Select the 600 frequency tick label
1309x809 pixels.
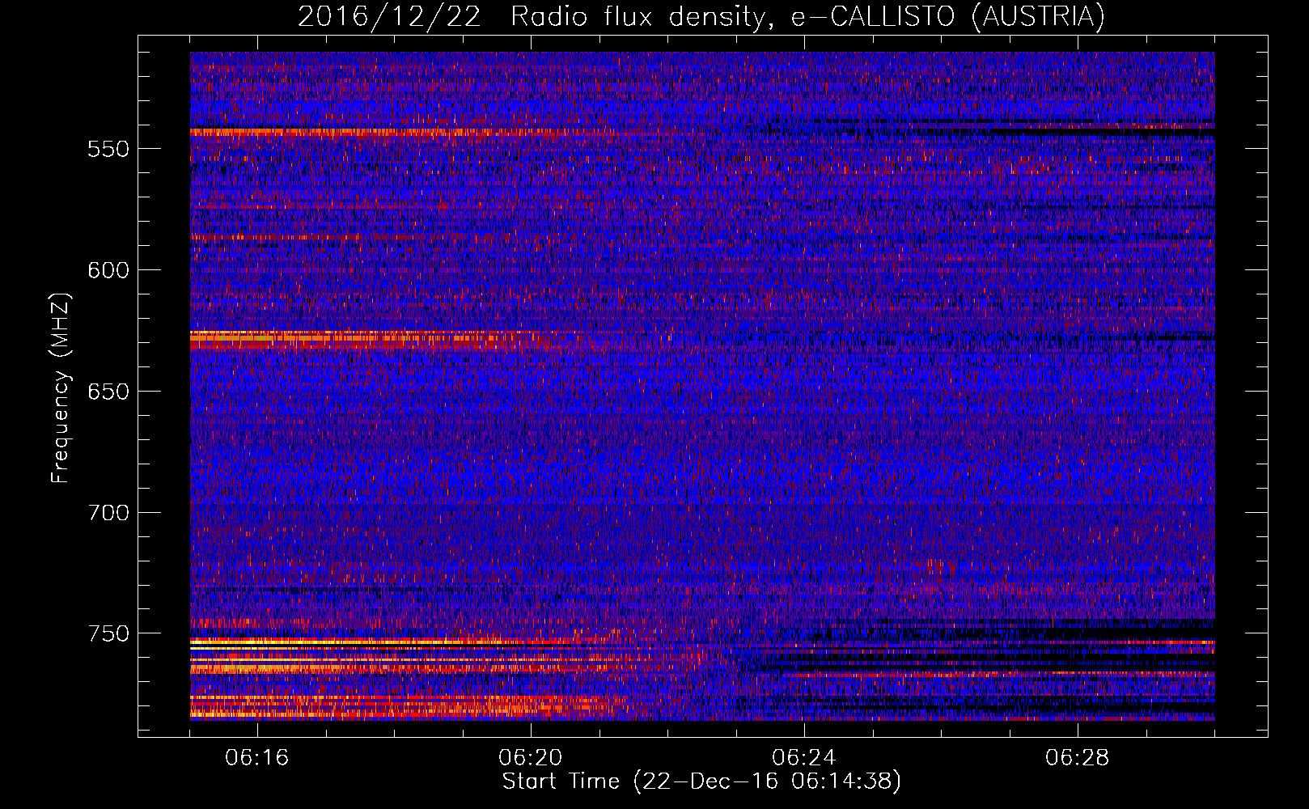pos(108,270)
